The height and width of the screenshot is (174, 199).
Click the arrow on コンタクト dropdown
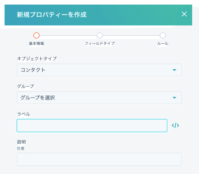(174, 70)
